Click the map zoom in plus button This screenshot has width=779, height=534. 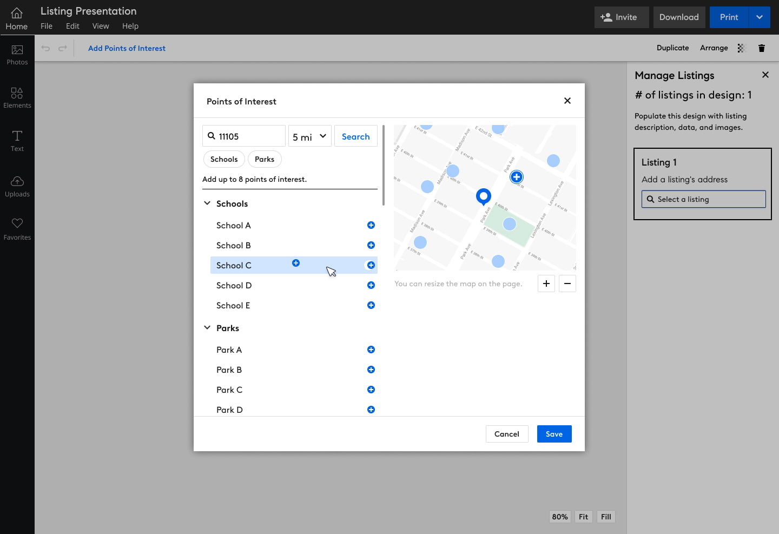pyautogui.click(x=546, y=284)
